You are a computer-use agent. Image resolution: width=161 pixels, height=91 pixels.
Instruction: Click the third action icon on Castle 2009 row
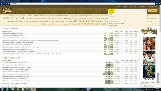click(x=111, y=72)
